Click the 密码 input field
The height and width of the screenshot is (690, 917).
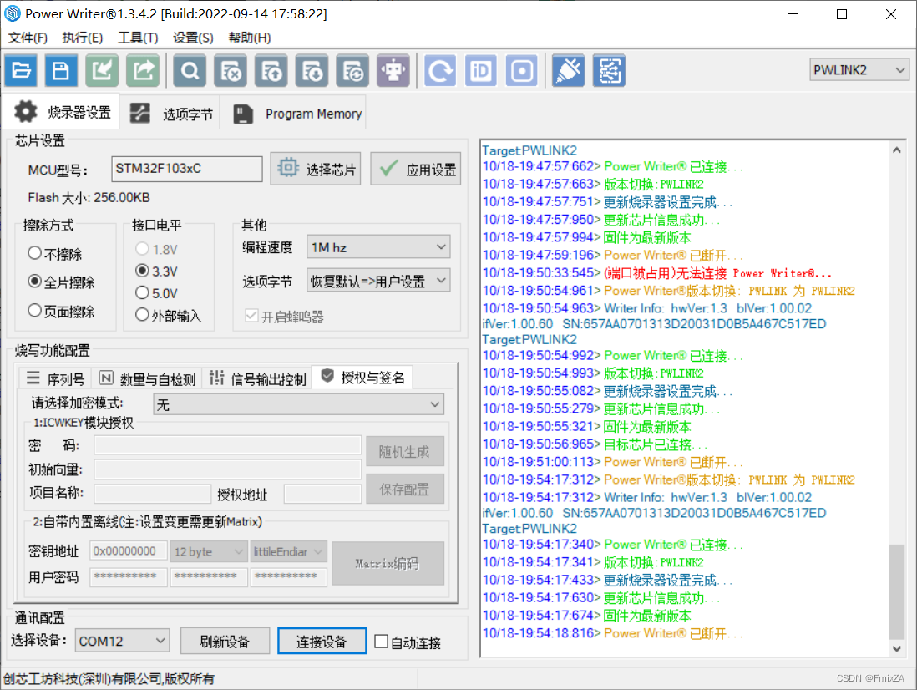(x=227, y=445)
